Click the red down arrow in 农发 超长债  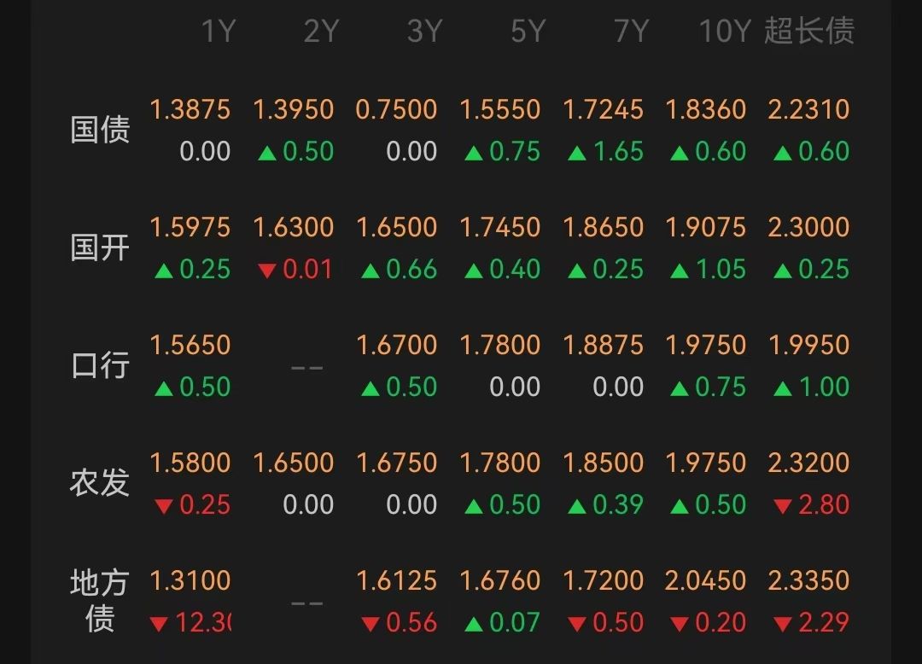coord(782,507)
